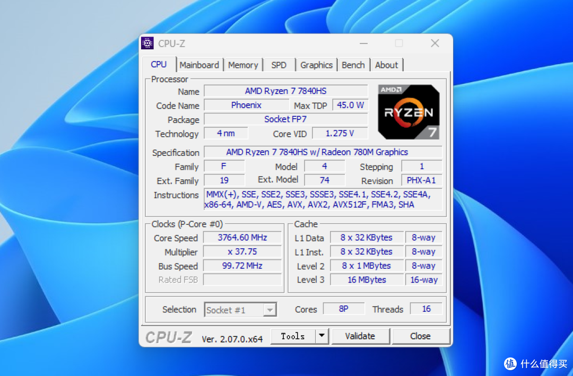Click the L1 Inst. 8-way value
573x376 pixels.
[x=423, y=252]
